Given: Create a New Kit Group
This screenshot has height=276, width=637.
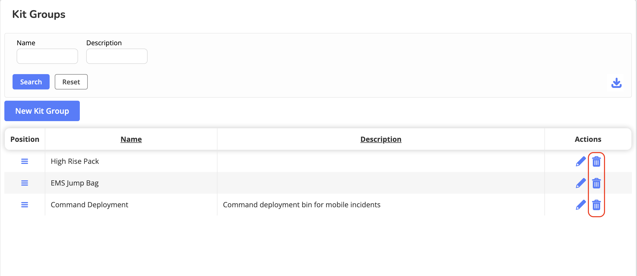Looking at the screenshot, I should pos(42,111).
